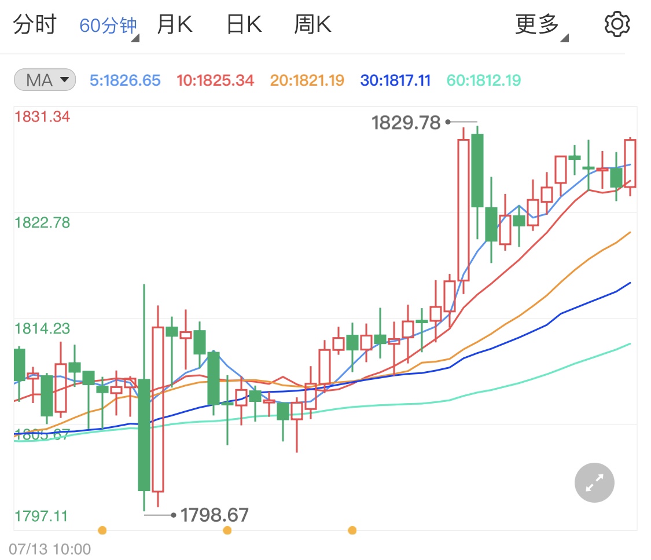Image resolution: width=651 pixels, height=560 pixels.
Task: Toggle the MA10 line via 10:1825.34 legend
Action: pyautogui.click(x=215, y=80)
